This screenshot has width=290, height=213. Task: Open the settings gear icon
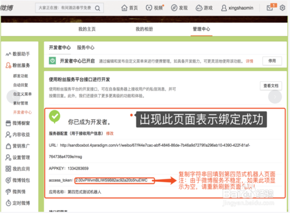point(282,8)
